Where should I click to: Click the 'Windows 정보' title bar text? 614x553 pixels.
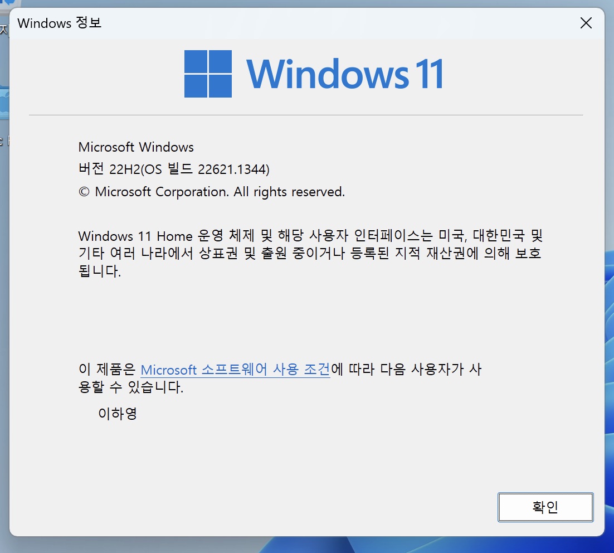(x=60, y=23)
